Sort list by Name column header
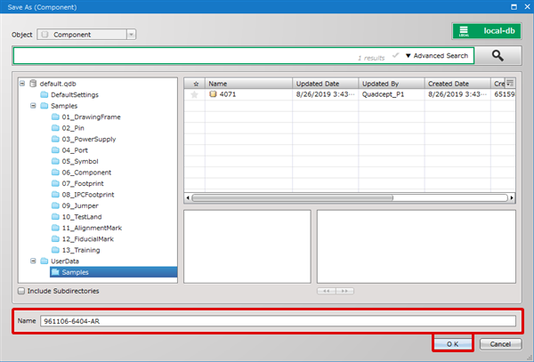This screenshot has height=362, width=534. (x=247, y=83)
